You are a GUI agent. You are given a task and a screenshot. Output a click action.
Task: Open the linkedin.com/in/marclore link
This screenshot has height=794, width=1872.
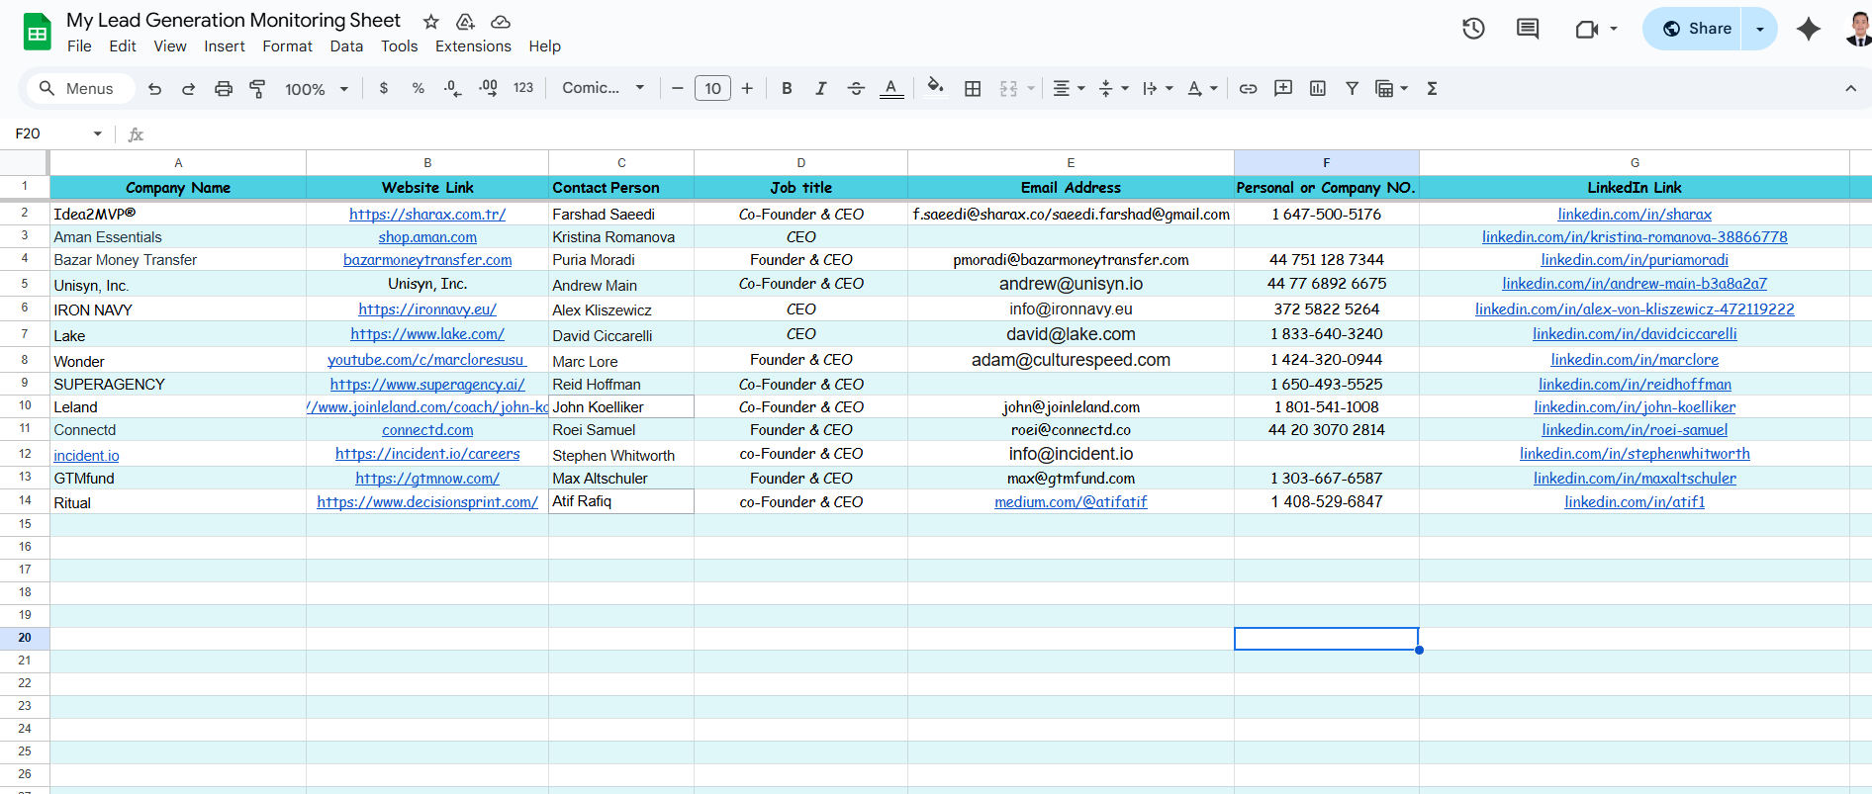tap(1635, 360)
